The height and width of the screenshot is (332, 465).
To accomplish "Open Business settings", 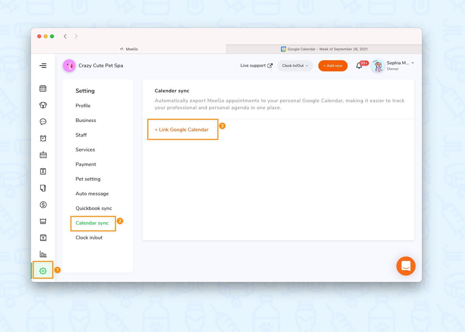I will (x=86, y=120).
